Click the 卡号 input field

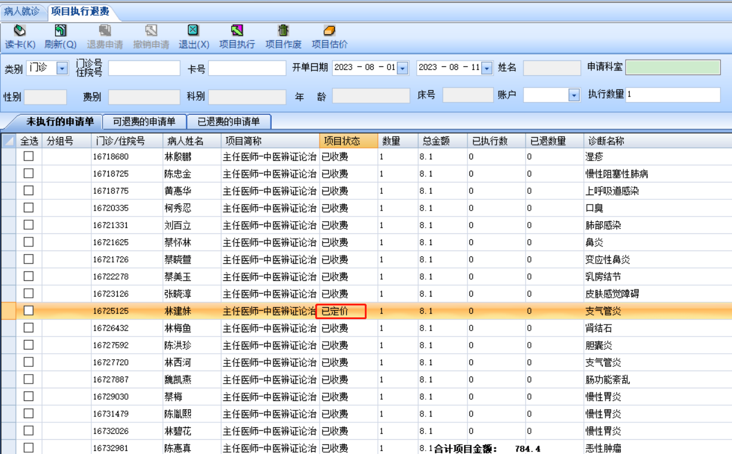pyautogui.click(x=247, y=68)
